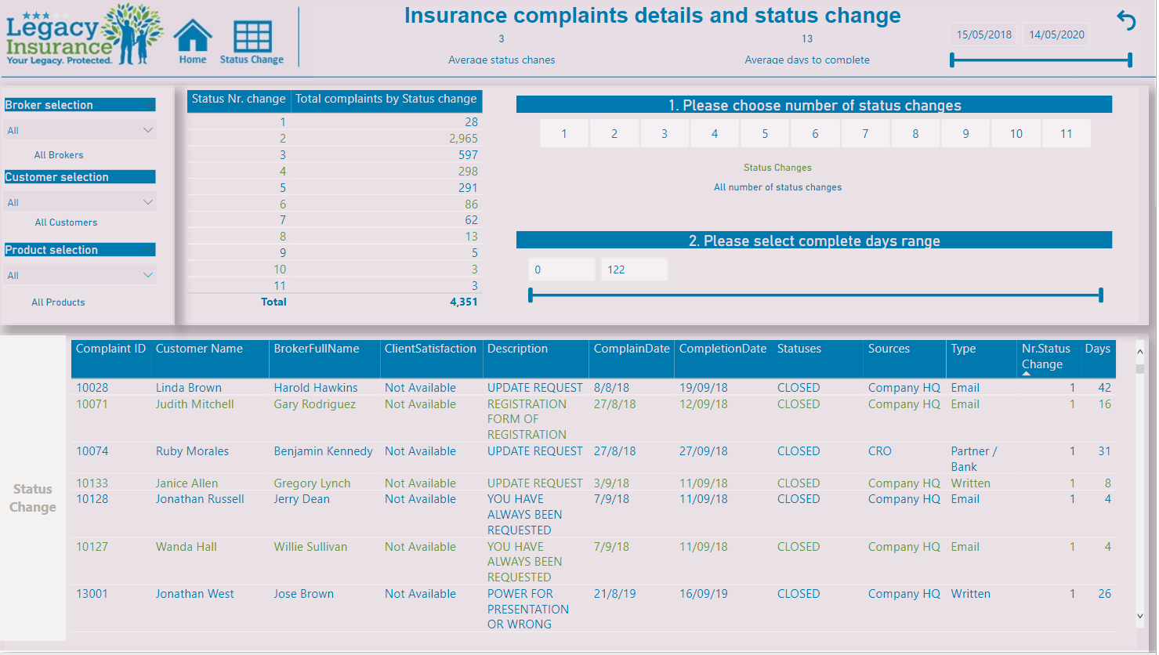Select broker name Gregory Lynch
The height and width of the screenshot is (655, 1159).
pyautogui.click(x=312, y=483)
